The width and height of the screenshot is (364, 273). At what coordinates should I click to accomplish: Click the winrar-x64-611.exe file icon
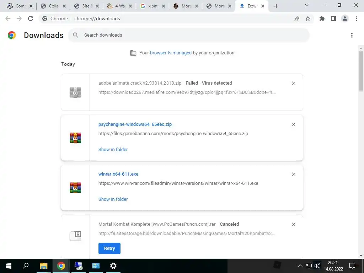(x=75, y=188)
